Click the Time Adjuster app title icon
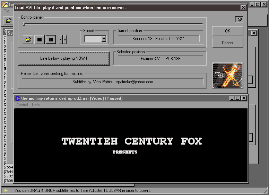This screenshot has width=269, height=195. 5,4
